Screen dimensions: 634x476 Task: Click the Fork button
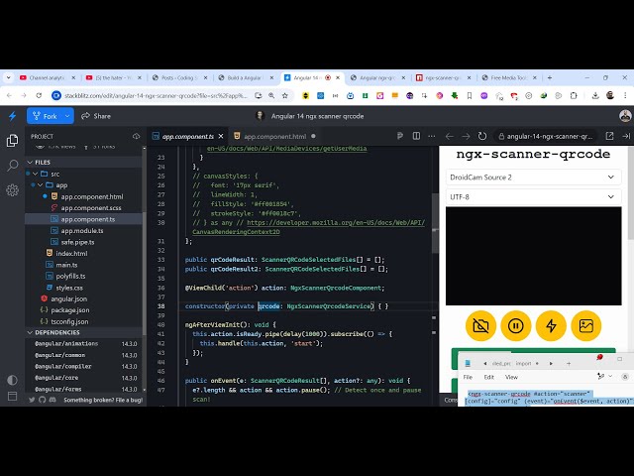pyautogui.click(x=50, y=115)
